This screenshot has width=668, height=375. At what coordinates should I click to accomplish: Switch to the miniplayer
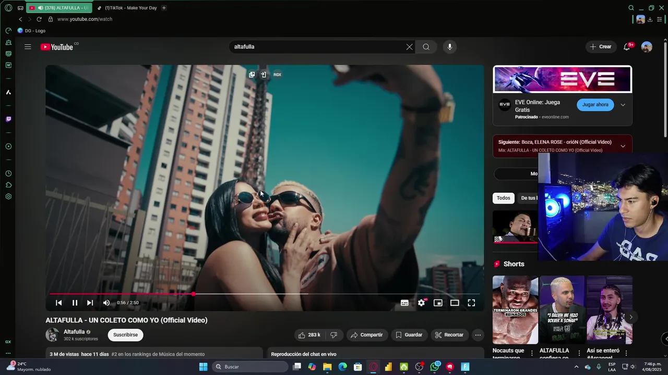tap(438, 303)
